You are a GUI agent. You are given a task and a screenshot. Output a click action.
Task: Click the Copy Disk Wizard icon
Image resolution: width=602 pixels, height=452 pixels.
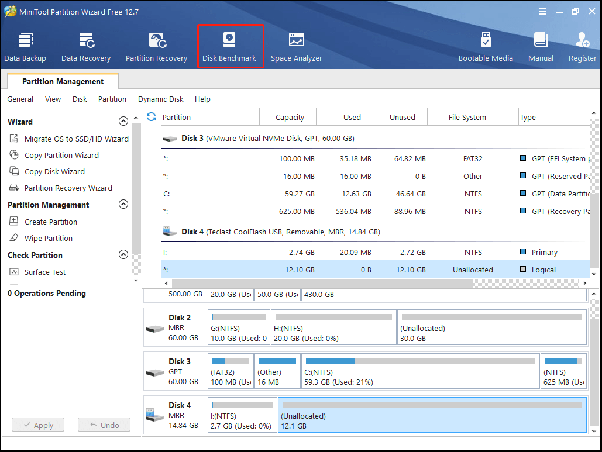point(14,171)
